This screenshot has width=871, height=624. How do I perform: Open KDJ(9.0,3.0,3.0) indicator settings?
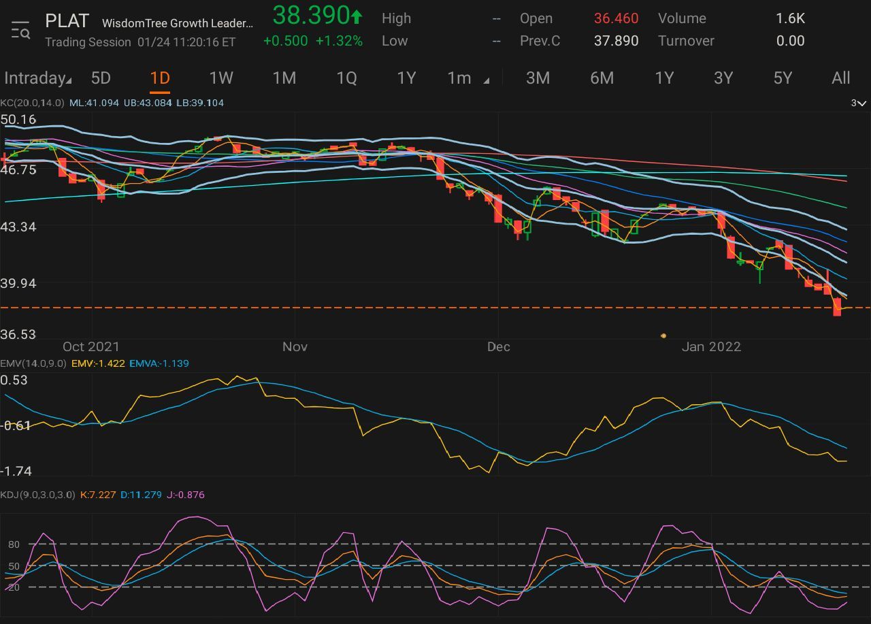(x=37, y=495)
